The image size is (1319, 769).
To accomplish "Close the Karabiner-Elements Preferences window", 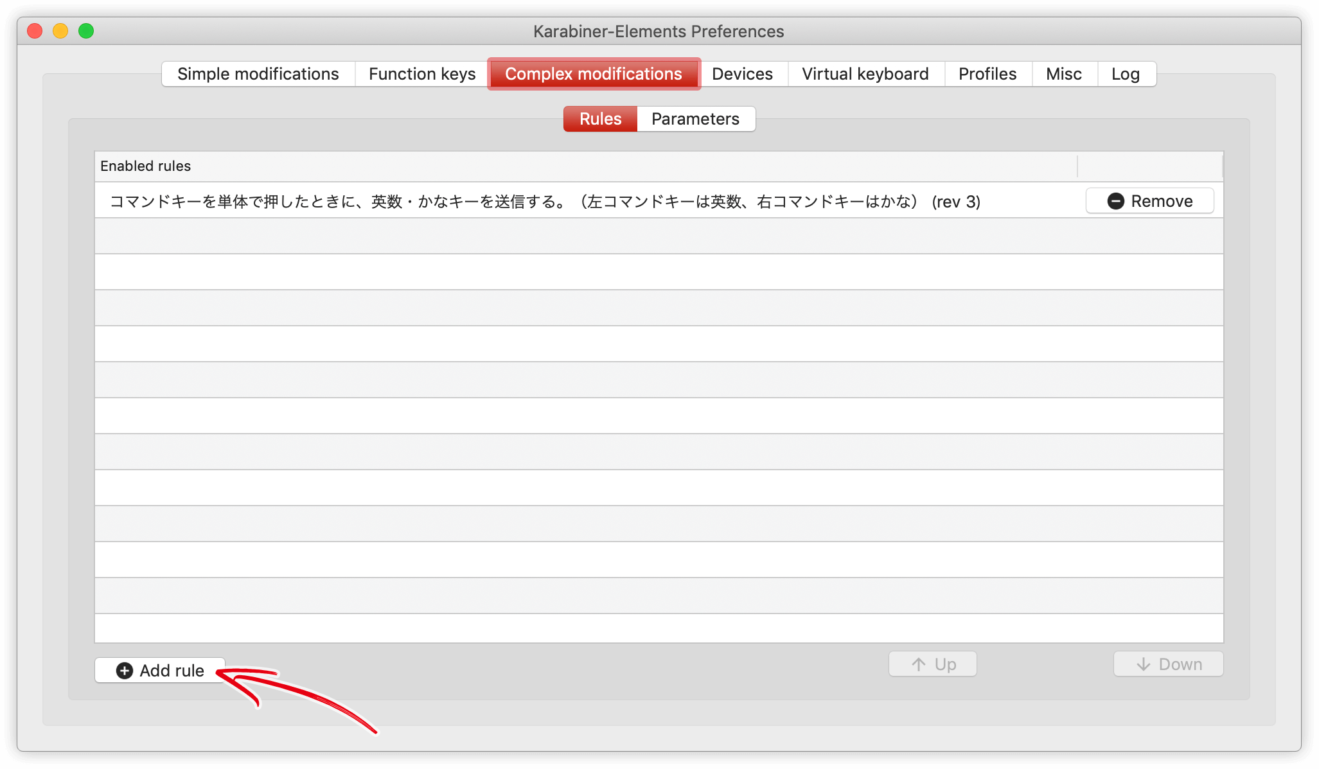I will (35, 31).
